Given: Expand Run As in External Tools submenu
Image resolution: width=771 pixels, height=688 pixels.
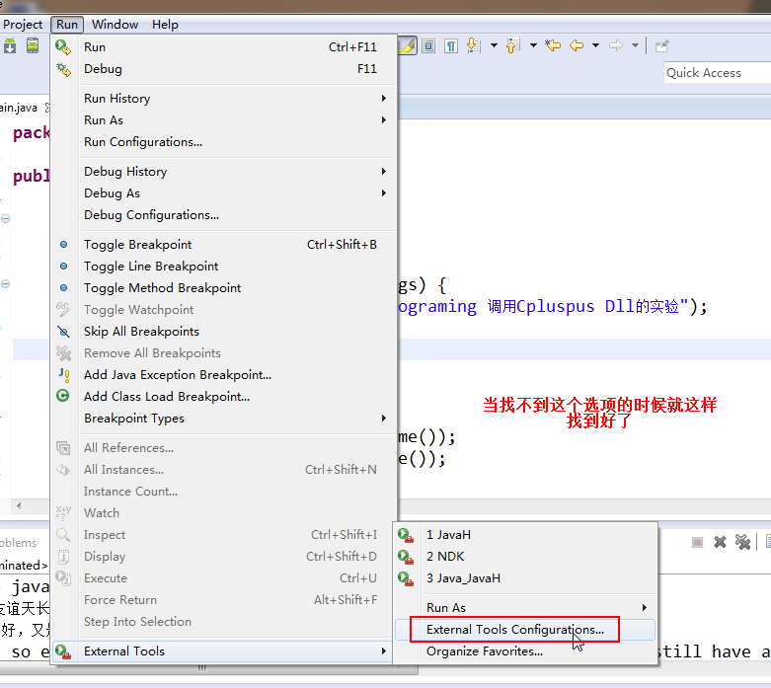Looking at the screenshot, I should pos(525,608).
